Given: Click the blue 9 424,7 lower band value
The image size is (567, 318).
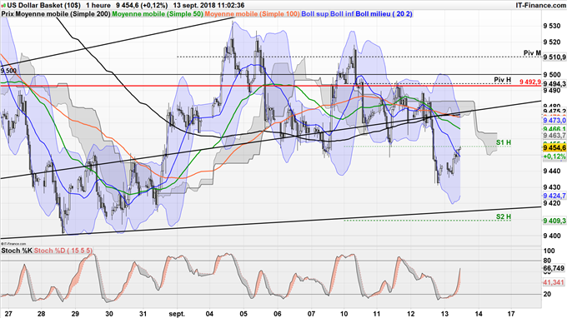Looking at the screenshot, I should (x=554, y=196).
